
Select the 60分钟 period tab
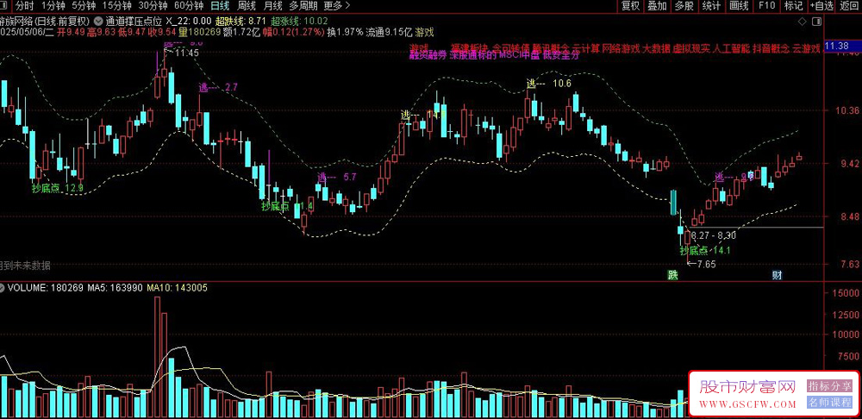(189, 6)
